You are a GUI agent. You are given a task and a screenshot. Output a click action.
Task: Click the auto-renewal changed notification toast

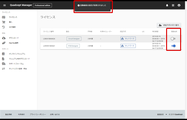[93, 6]
